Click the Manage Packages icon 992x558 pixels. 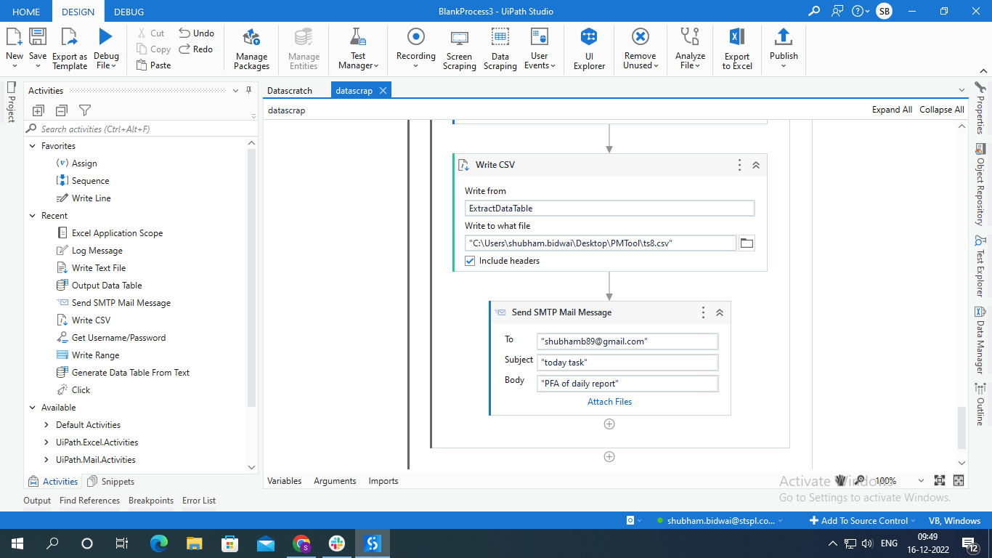point(251,49)
